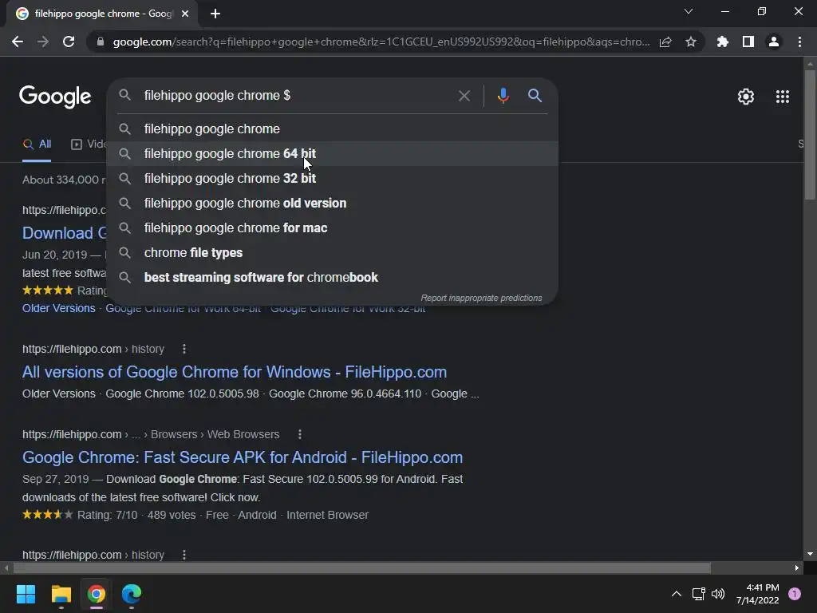Reload the current page
This screenshot has height=613, width=817.
(x=69, y=42)
